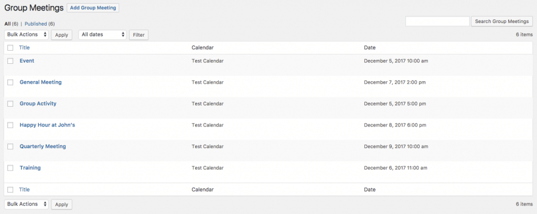537x214 pixels.
Task: Check the Training row checkbox
Action: [x=10, y=168]
